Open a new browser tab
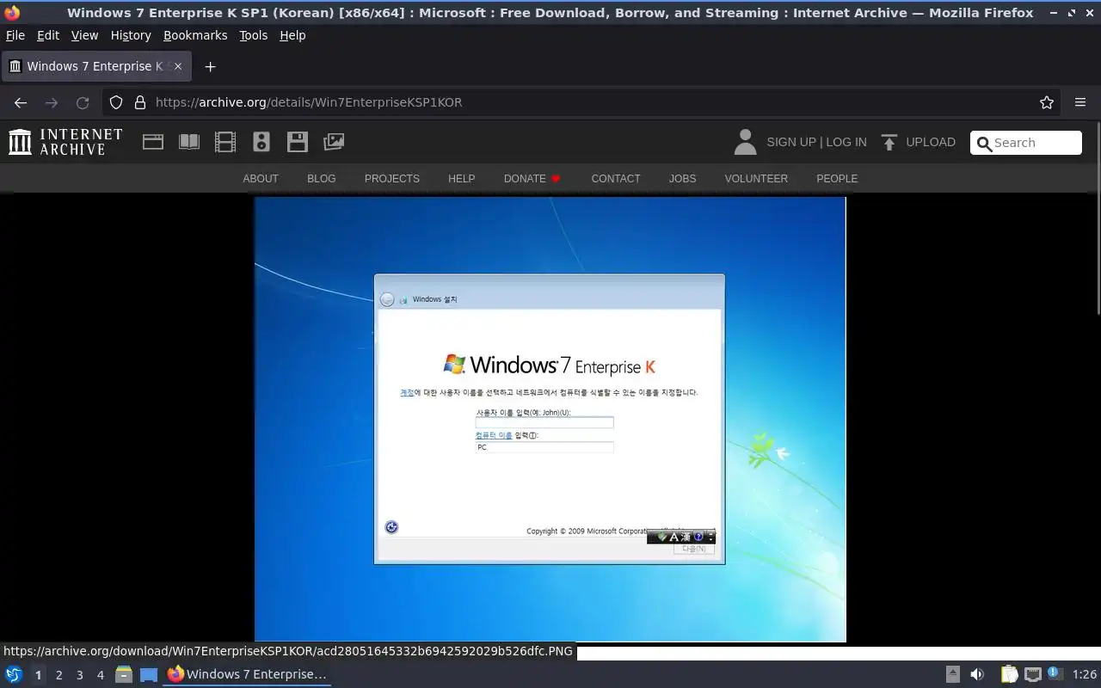The width and height of the screenshot is (1101, 688). (210, 66)
